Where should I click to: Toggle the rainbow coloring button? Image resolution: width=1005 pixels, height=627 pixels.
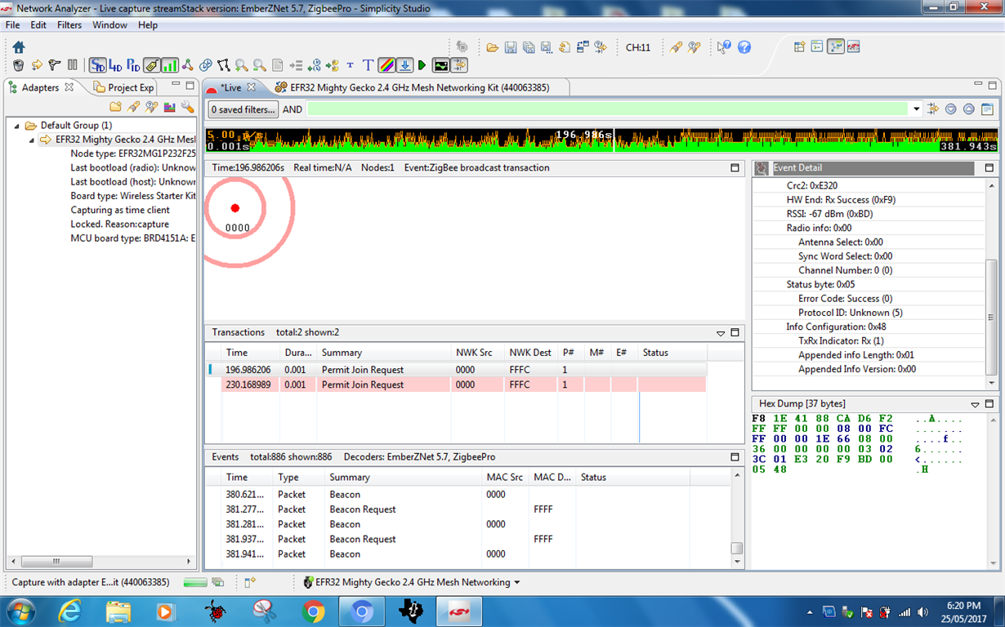[386, 65]
